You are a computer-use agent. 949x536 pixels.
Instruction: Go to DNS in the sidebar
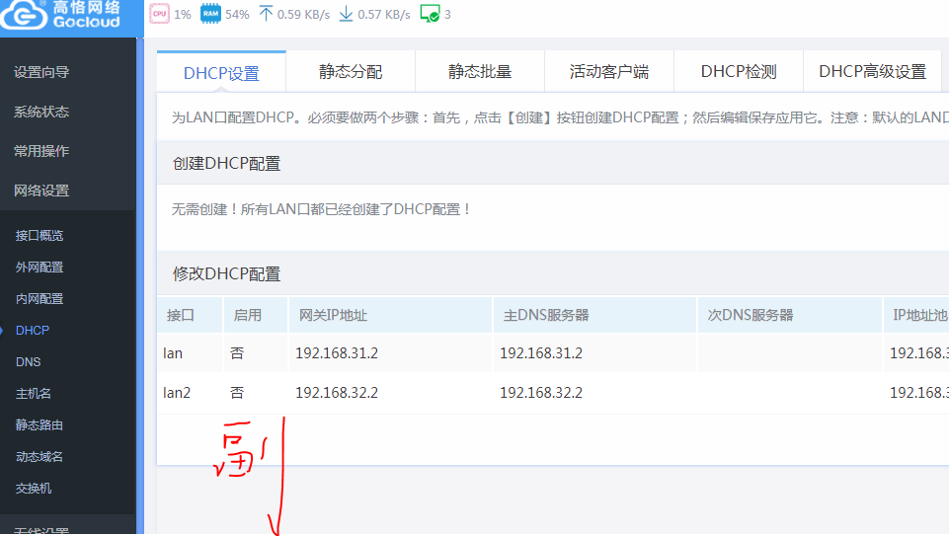28,361
